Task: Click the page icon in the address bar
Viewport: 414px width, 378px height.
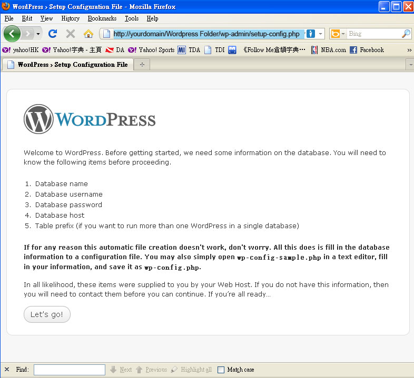Action: pos(107,34)
